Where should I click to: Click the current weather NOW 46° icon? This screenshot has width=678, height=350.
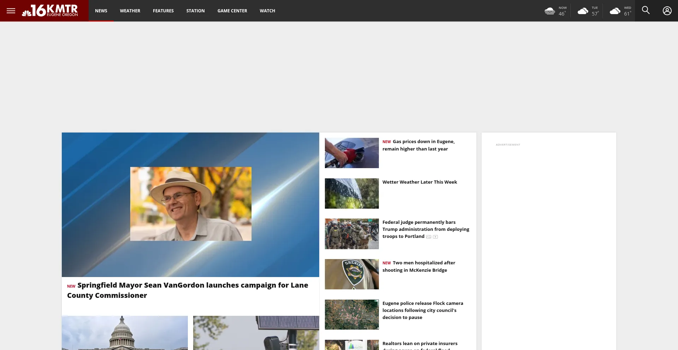pyautogui.click(x=550, y=11)
